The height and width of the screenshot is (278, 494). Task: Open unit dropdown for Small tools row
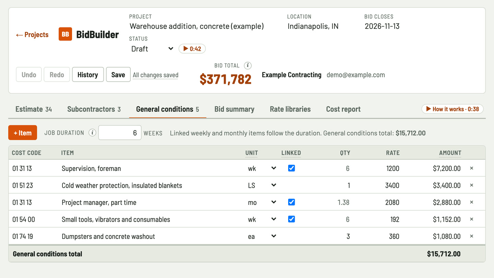[262, 219]
